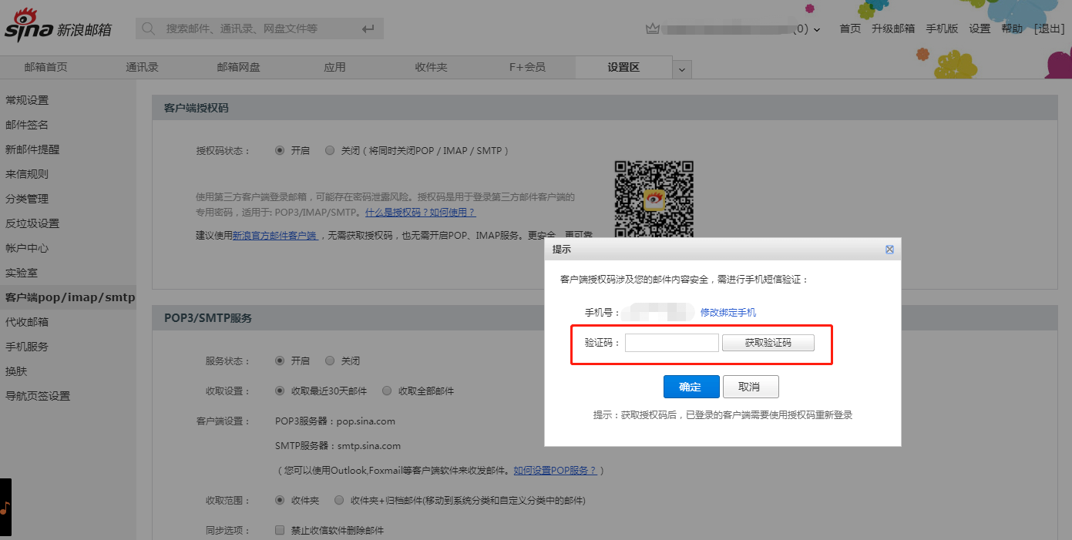Viewport: 1072px width, 540px height.
Task: Open 反垃圾设置 in the sidebar
Action: tap(32, 223)
